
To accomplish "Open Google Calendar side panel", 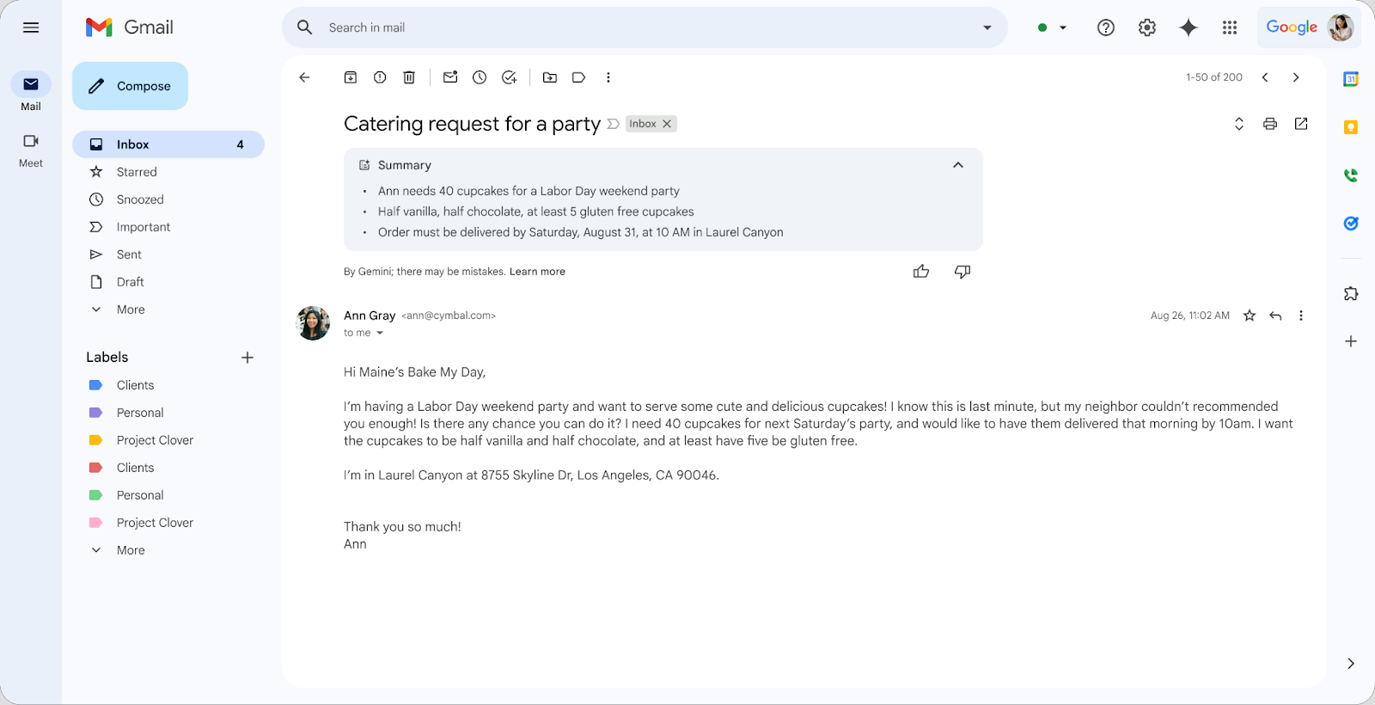I will pyautogui.click(x=1350, y=78).
